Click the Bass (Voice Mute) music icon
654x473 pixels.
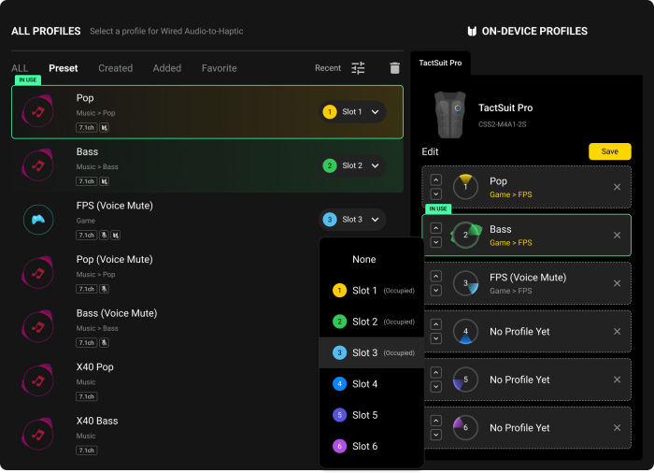pyautogui.click(x=38, y=327)
